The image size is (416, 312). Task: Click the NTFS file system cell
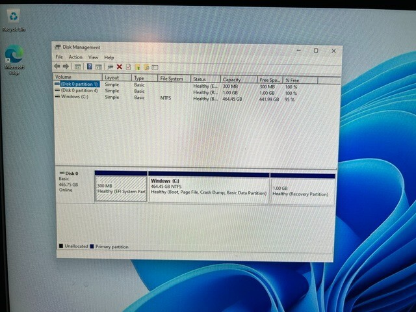[x=165, y=98]
